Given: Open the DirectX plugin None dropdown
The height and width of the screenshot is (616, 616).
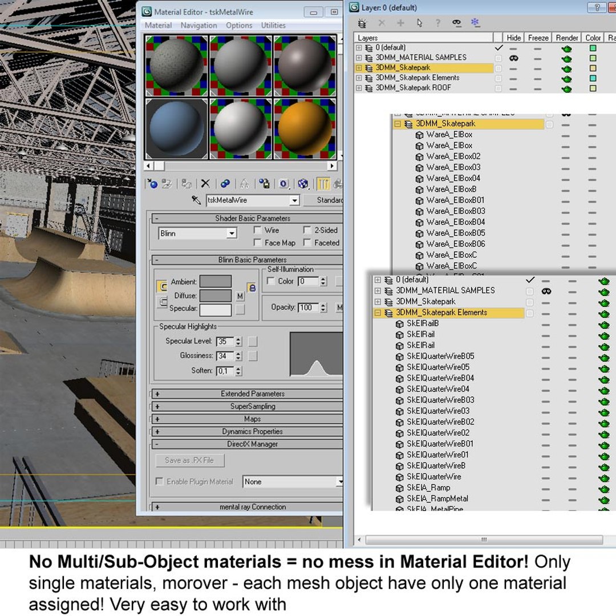Looking at the screenshot, I should [339, 481].
